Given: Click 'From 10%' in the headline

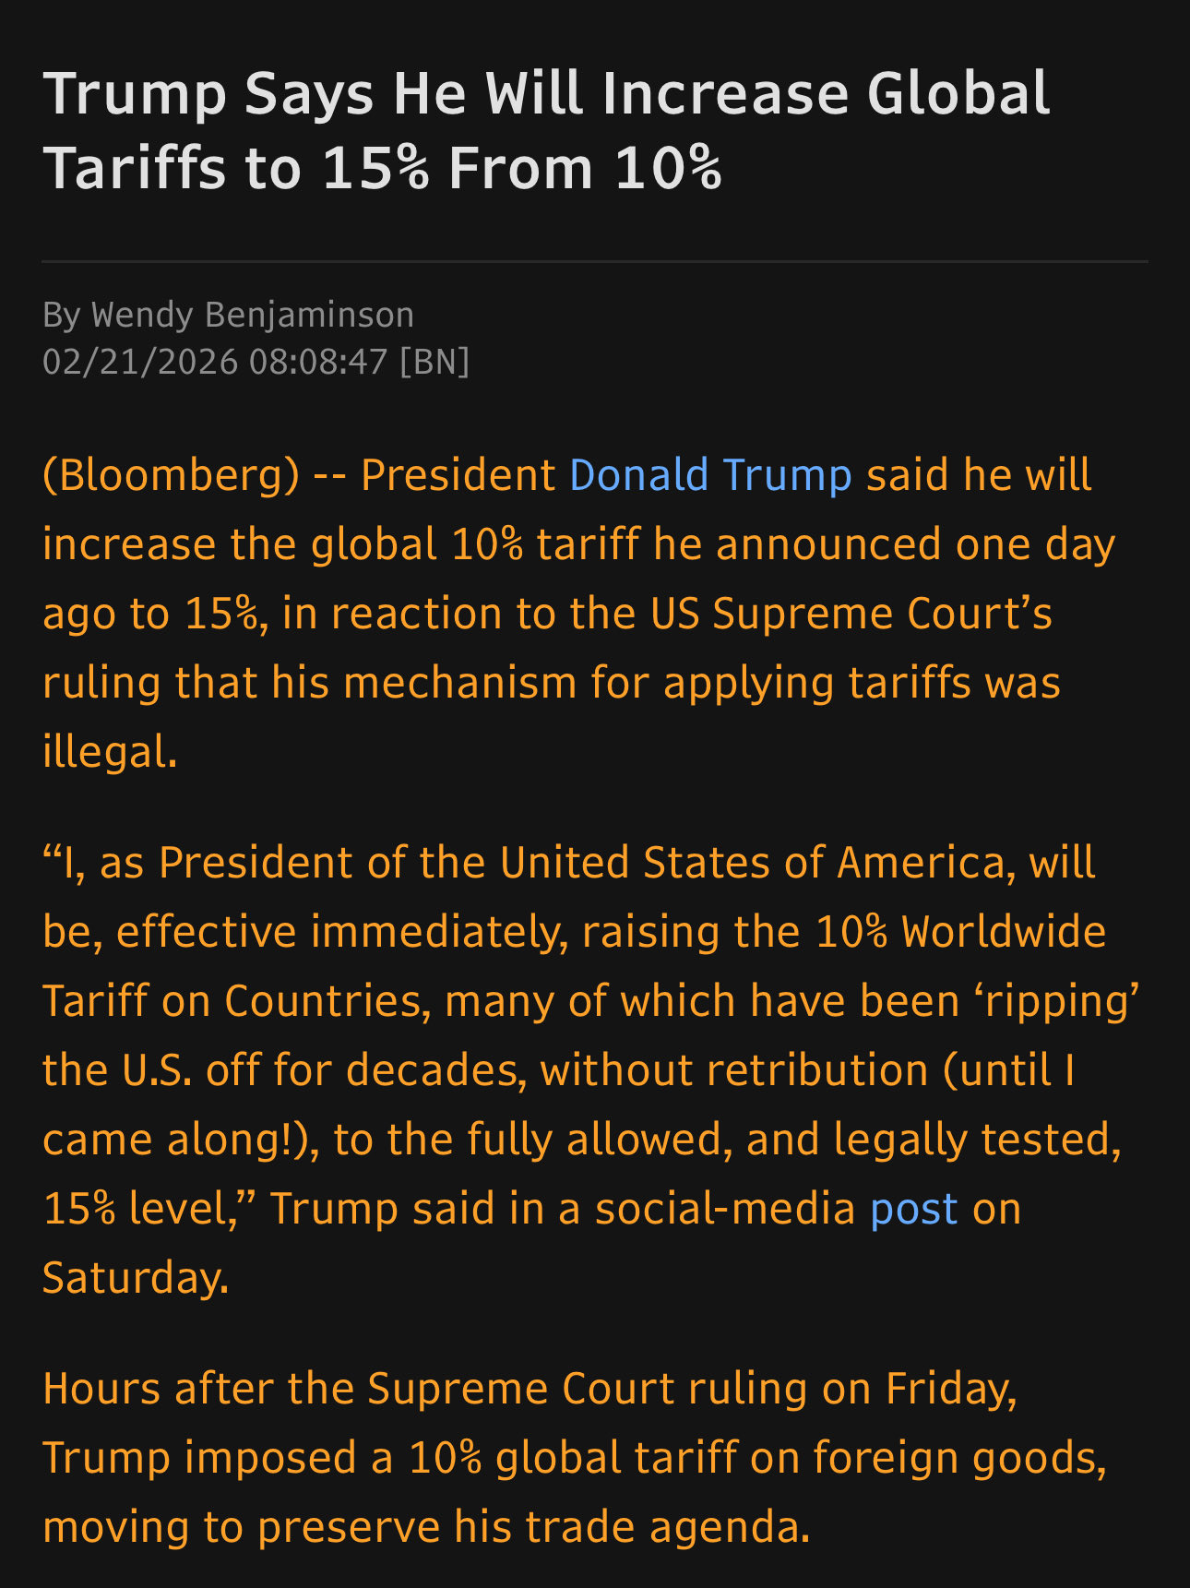Looking at the screenshot, I should [x=585, y=169].
